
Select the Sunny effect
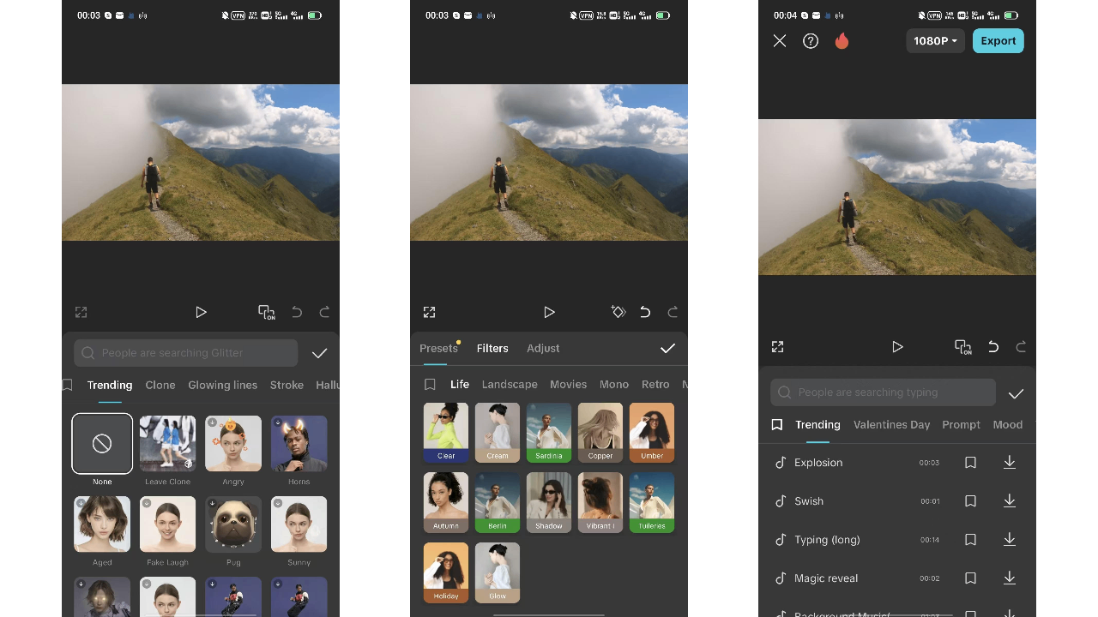pos(299,524)
